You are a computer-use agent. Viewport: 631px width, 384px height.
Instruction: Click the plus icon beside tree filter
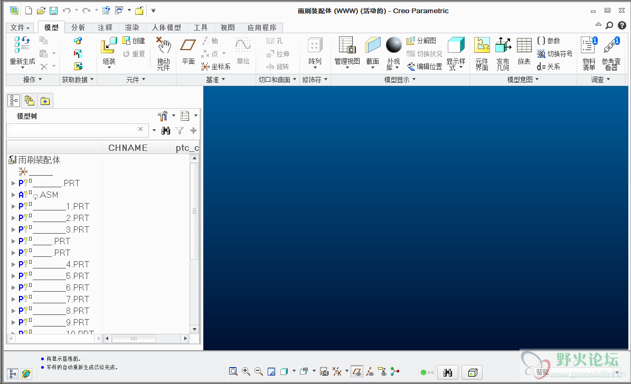coord(193,130)
